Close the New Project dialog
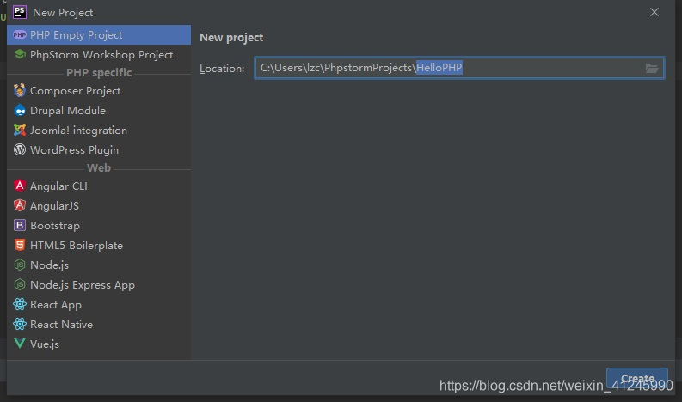Screen dimensions: 682x402 tap(654, 12)
